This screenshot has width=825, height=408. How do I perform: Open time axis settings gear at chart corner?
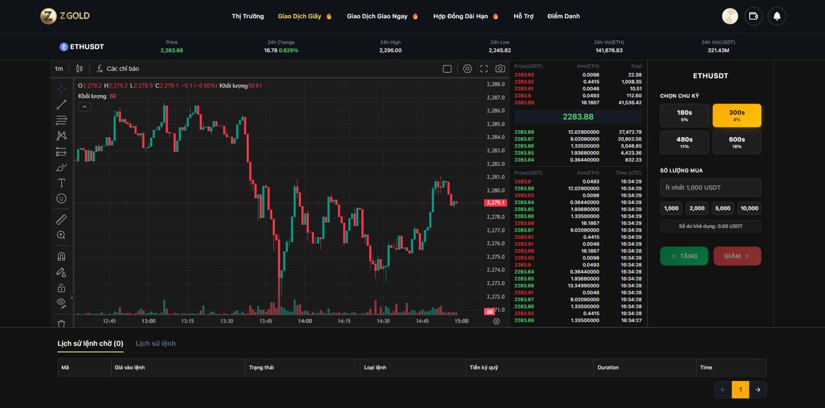click(496, 321)
